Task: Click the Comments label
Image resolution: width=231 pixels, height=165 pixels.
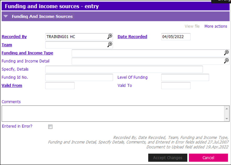Action: coord(11,102)
